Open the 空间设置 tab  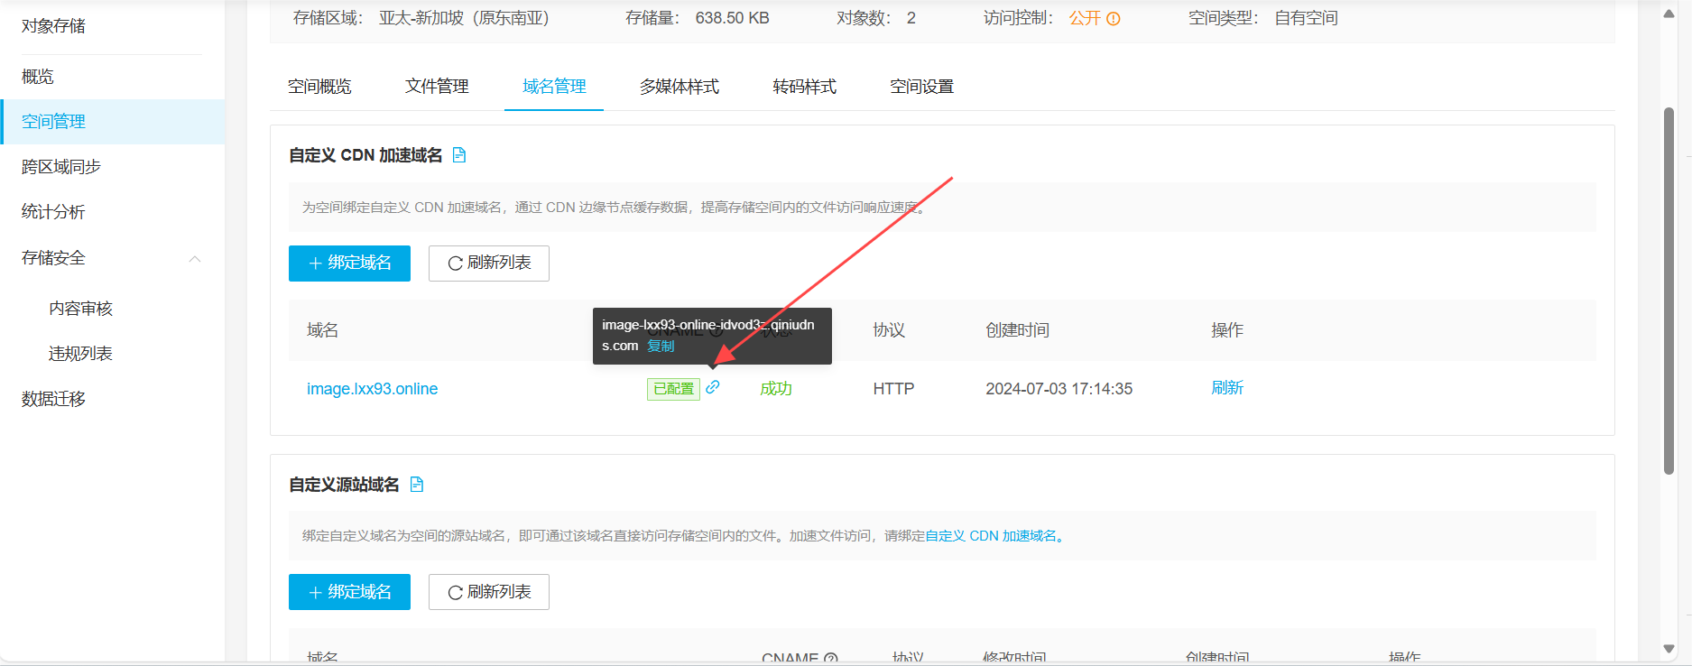click(x=921, y=87)
